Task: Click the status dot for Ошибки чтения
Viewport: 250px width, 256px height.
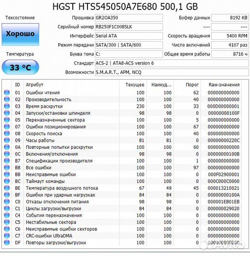Action: coord(7,92)
